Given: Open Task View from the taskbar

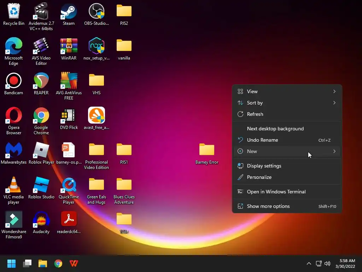Looking at the screenshot, I should (27, 263).
